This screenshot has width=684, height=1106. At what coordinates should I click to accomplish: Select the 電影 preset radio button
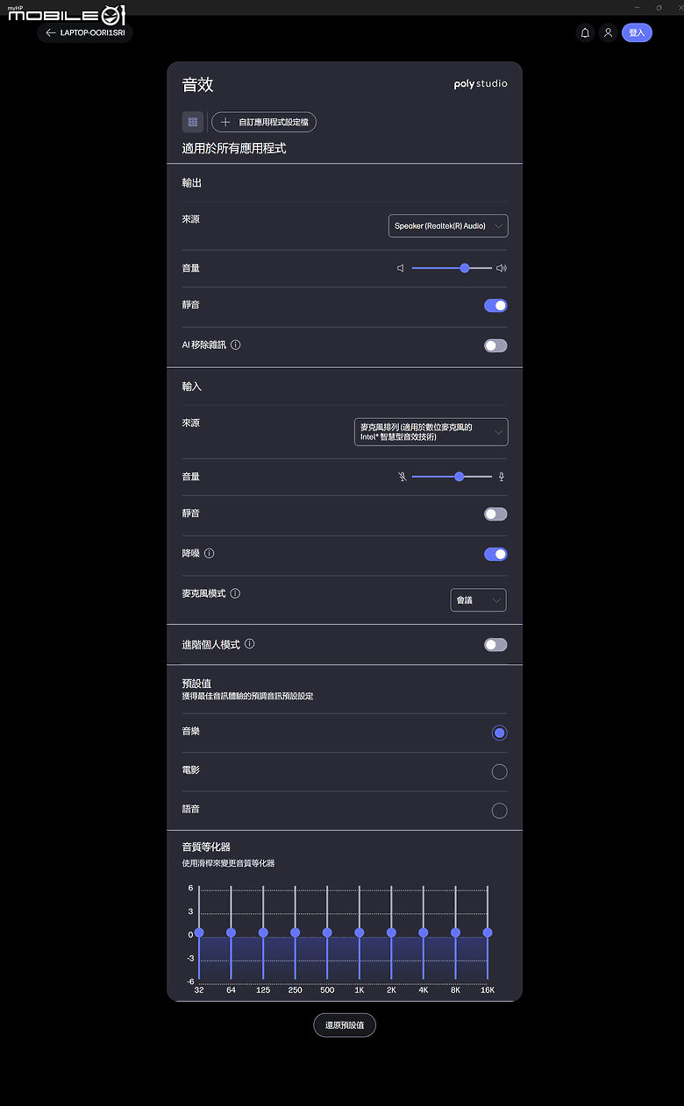pyautogui.click(x=500, y=772)
